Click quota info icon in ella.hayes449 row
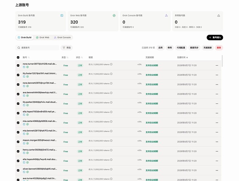Screen dimensions: 239x181 111,160
